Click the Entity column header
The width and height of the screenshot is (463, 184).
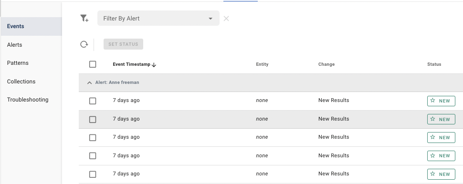tap(262, 64)
